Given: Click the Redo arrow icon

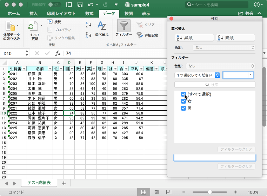Looking at the screenshot, I should 105,5.
